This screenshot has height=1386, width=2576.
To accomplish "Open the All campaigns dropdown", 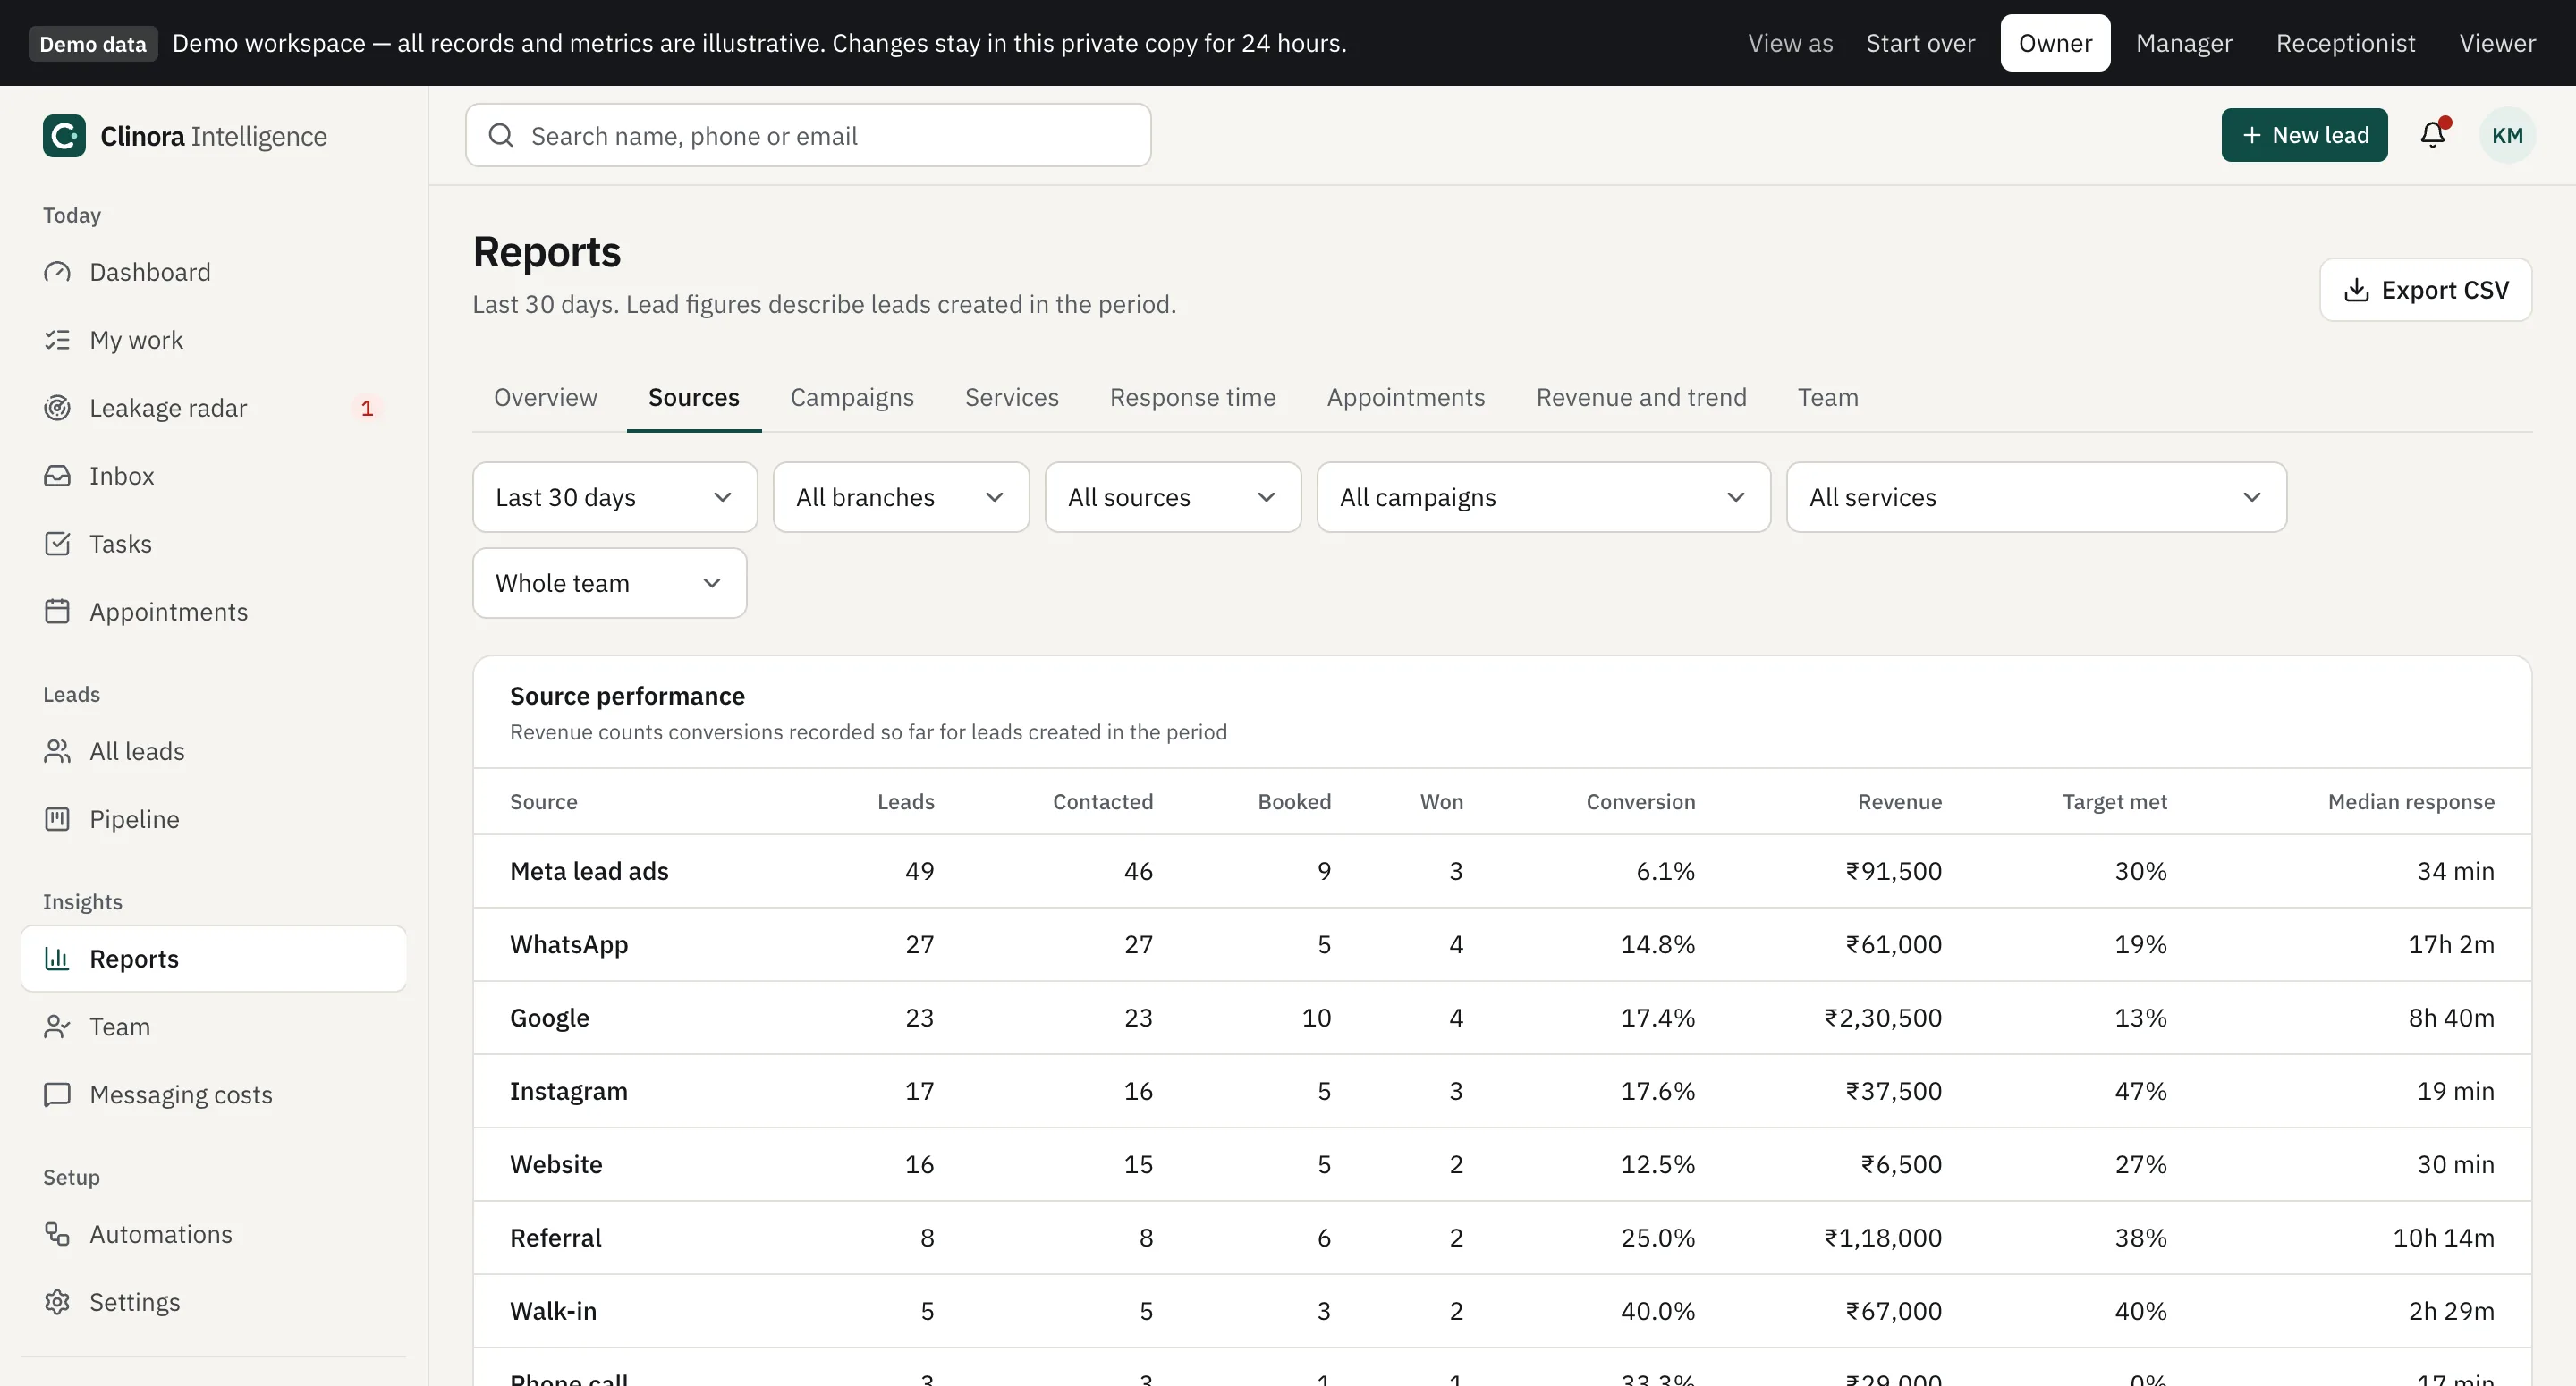I will tap(1543, 497).
